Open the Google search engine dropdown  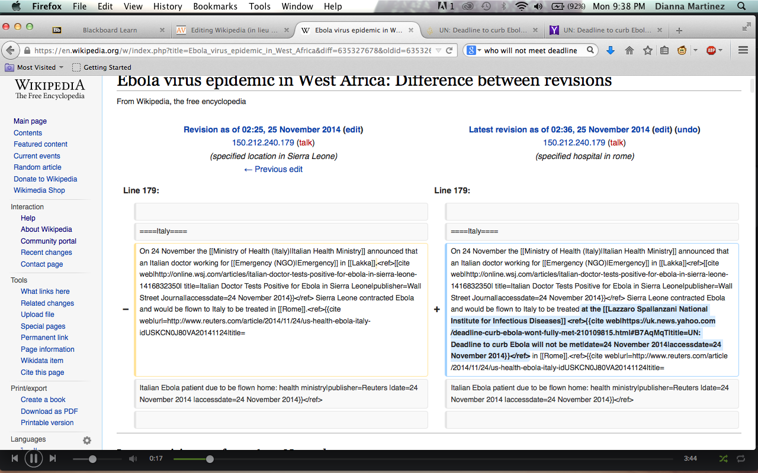click(474, 50)
